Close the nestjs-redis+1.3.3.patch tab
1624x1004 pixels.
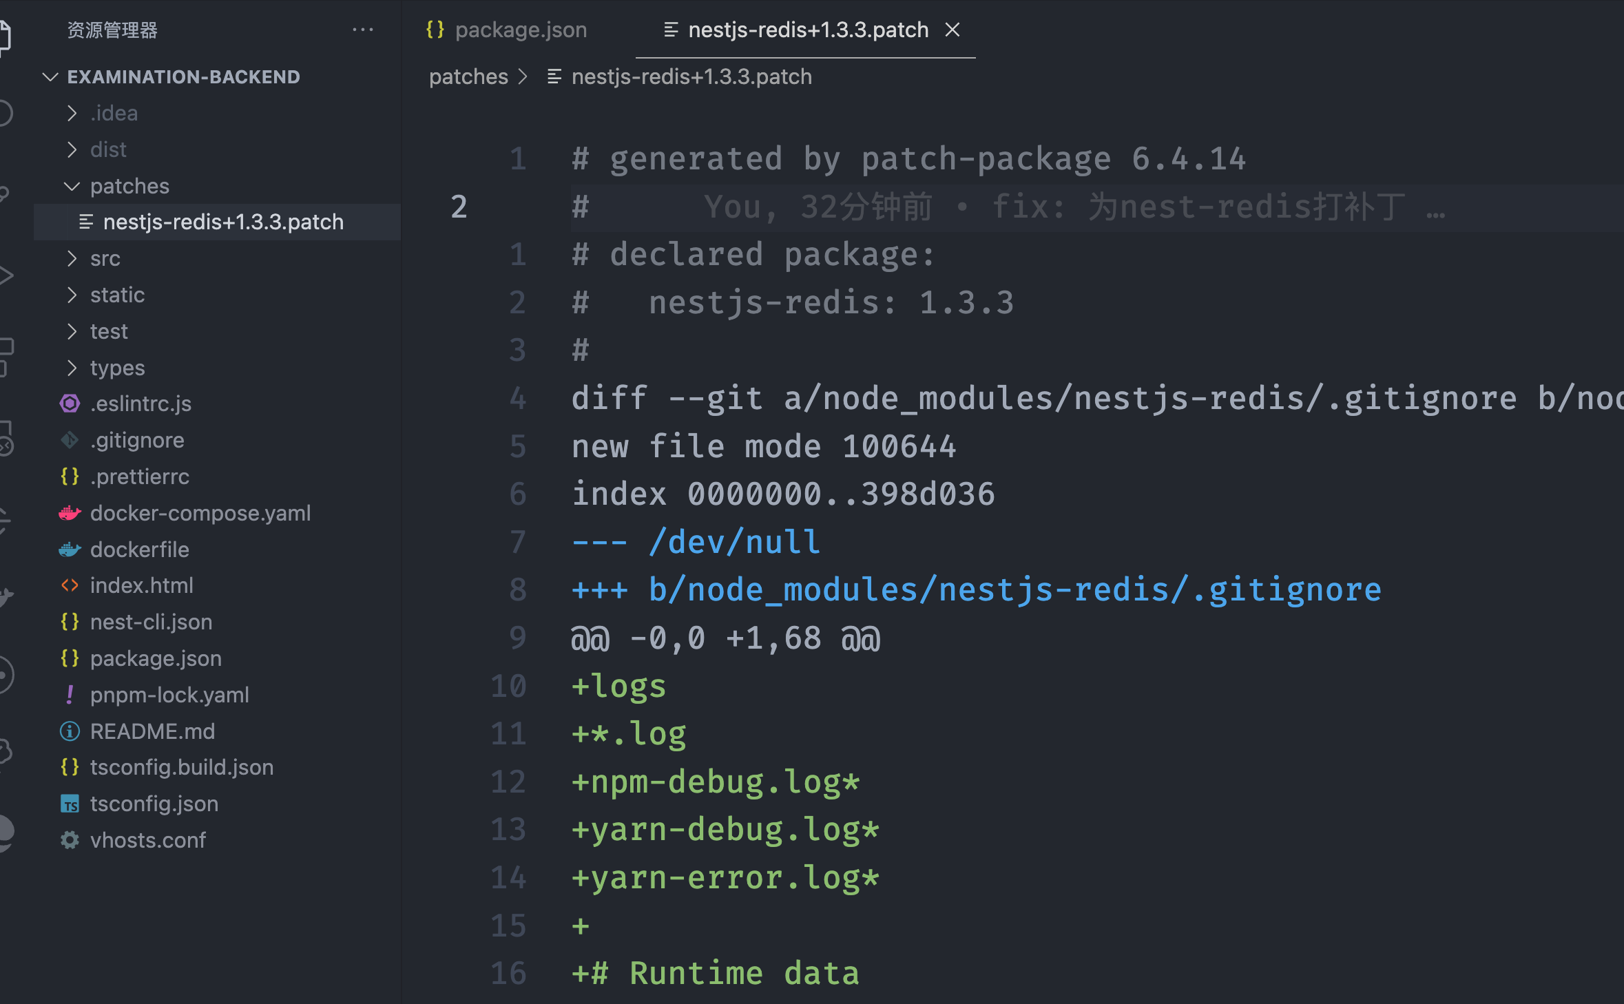point(952,30)
